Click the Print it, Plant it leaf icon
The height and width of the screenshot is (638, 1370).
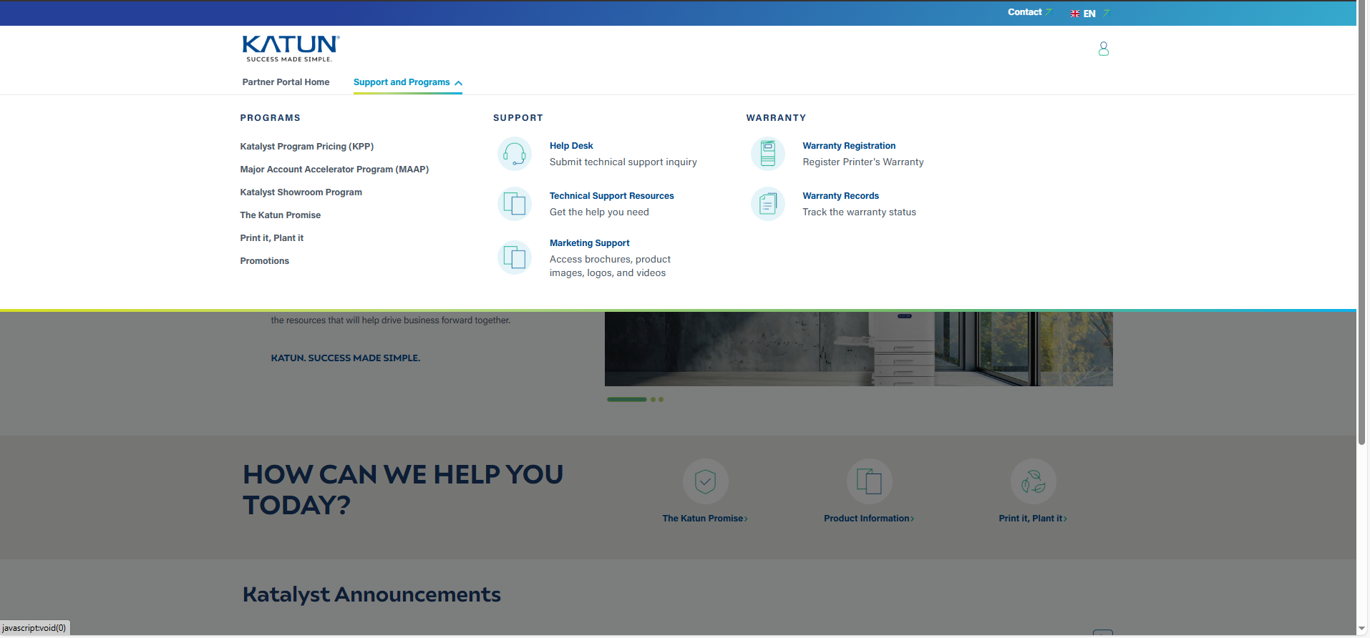pyautogui.click(x=1033, y=481)
